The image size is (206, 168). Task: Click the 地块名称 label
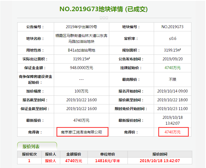[x=35, y=39]
